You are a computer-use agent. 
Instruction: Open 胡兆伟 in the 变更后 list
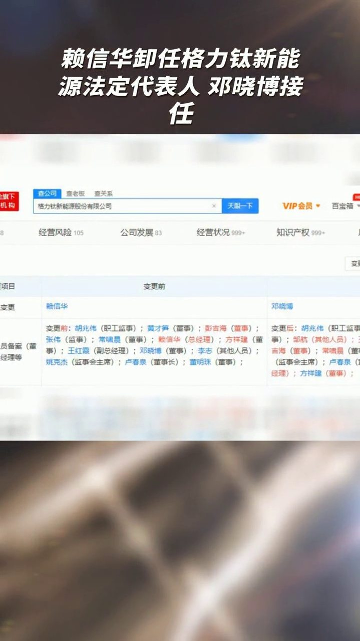[312, 329]
